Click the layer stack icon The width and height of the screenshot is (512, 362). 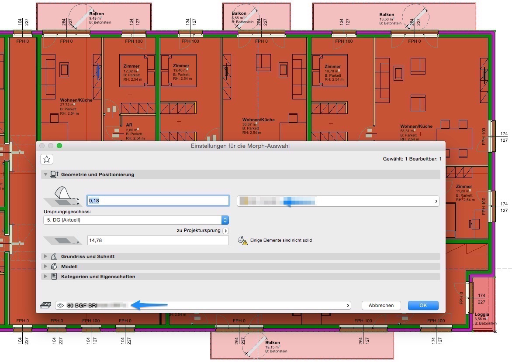pos(45,305)
